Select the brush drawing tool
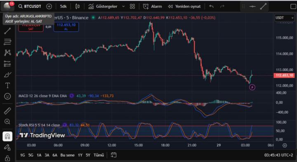Screen dimensions: 297x162 point(7,75)
